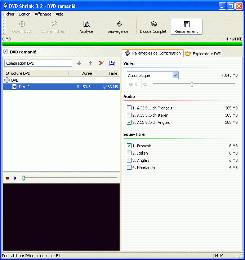Click the Ouvrir Fichiers folder icon
The height and width of the screenshot is (260, 245).
point(54,24)
